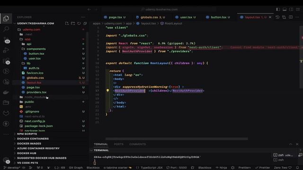Open next.config.js in explorer

pyautogui.click(x=35, y=121)
